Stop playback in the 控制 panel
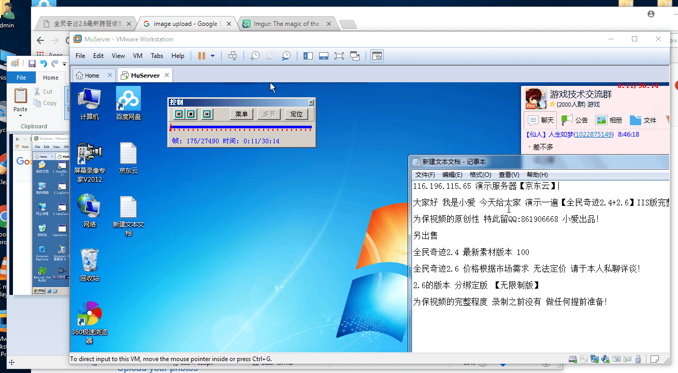678x373 pixels. tap(191, 114)
